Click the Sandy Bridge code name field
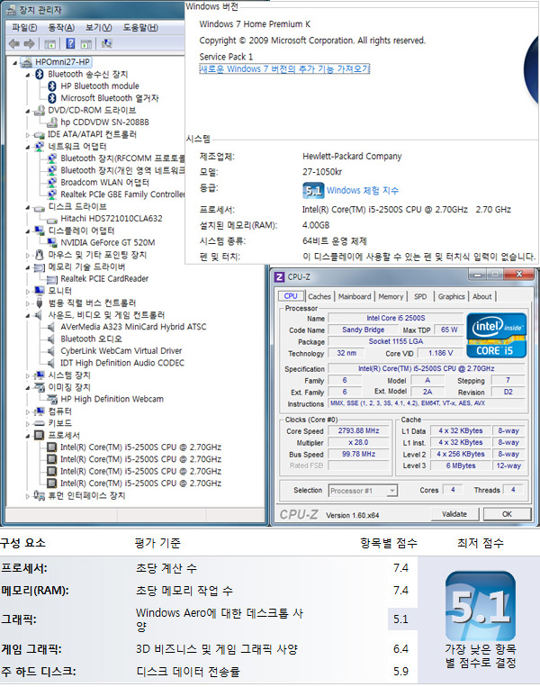Image resolution: width=540 pixels, height=687 pixels. (363, 330)
